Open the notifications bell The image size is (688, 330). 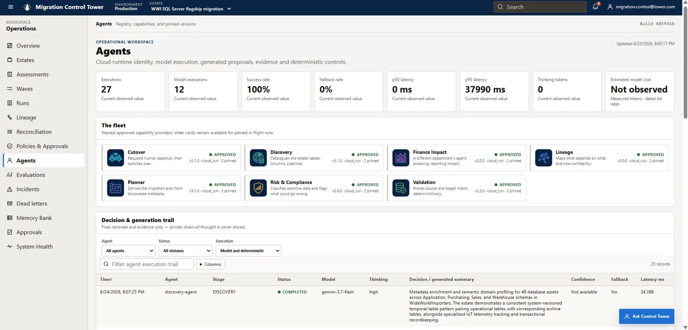tap(596, 6)
